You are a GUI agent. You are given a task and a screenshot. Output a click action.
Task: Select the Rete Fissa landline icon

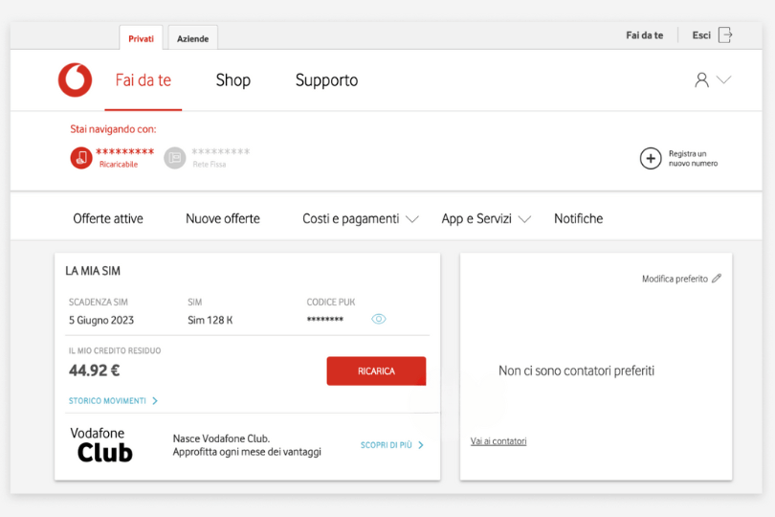(x=174, y=158)
